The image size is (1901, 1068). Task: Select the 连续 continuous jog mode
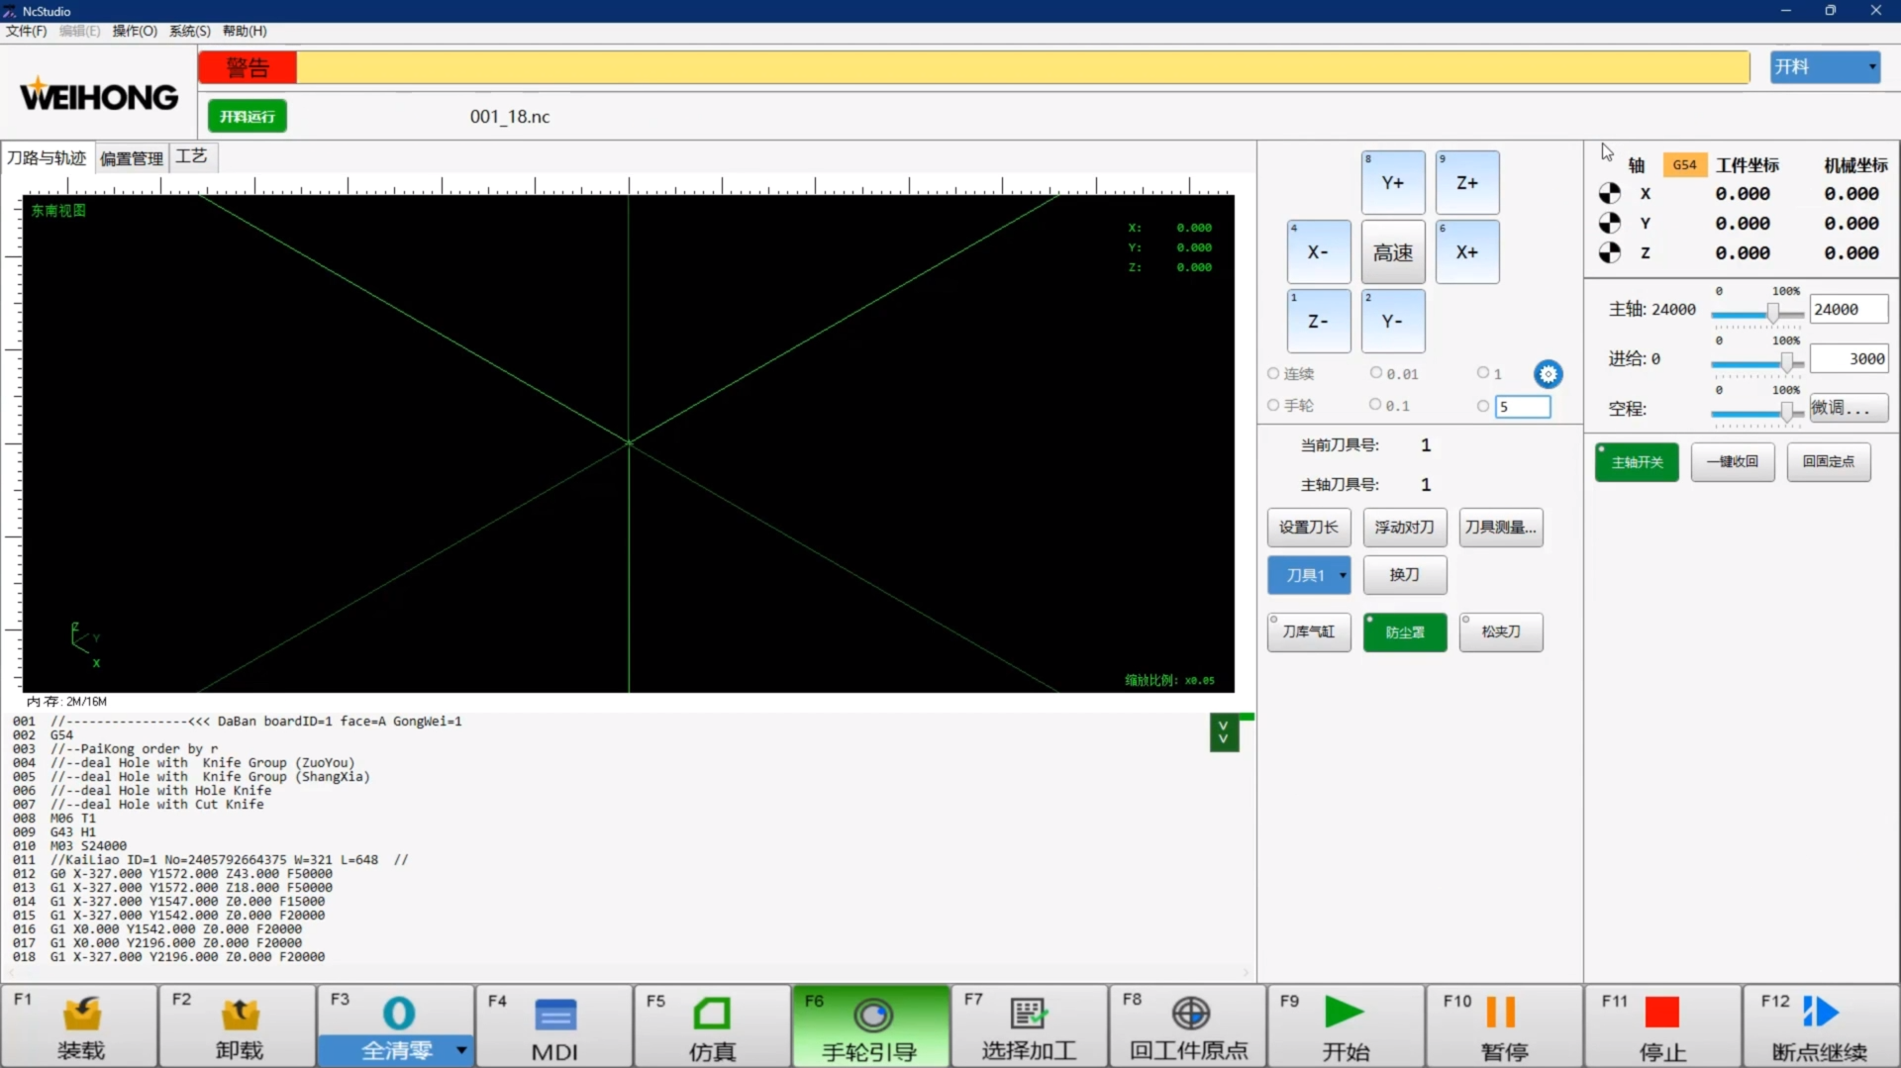(1273, 374)
